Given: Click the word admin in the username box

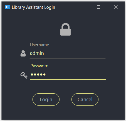Looking at the screenshot, I should click(37, 53).
